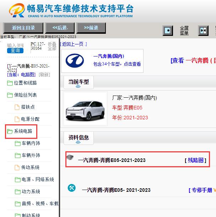Collapse 系统电路 tree item
This screenshot has height=217, width=216.
(x=23, y=131)
